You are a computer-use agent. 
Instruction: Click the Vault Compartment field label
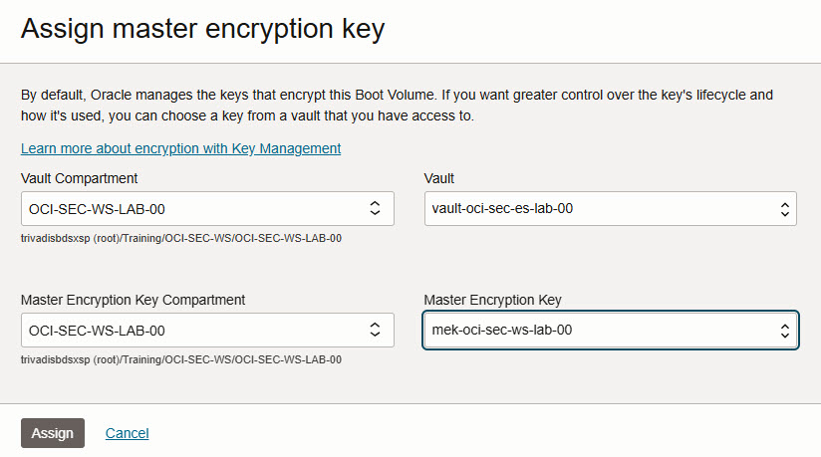click(x=79, y=178)
